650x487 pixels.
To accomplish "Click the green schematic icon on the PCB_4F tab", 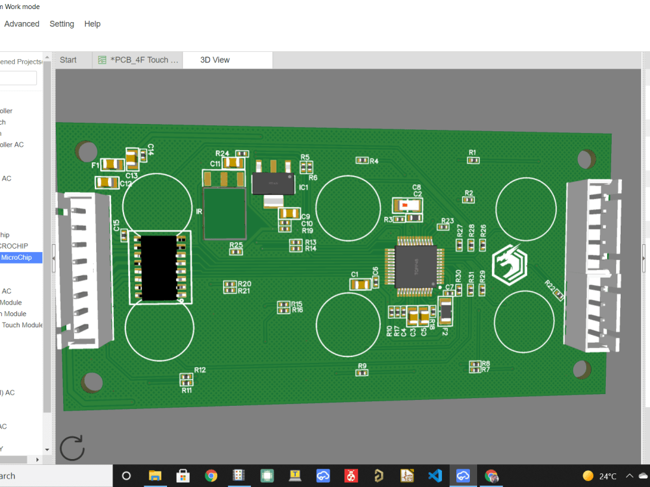I will point(101,60).
